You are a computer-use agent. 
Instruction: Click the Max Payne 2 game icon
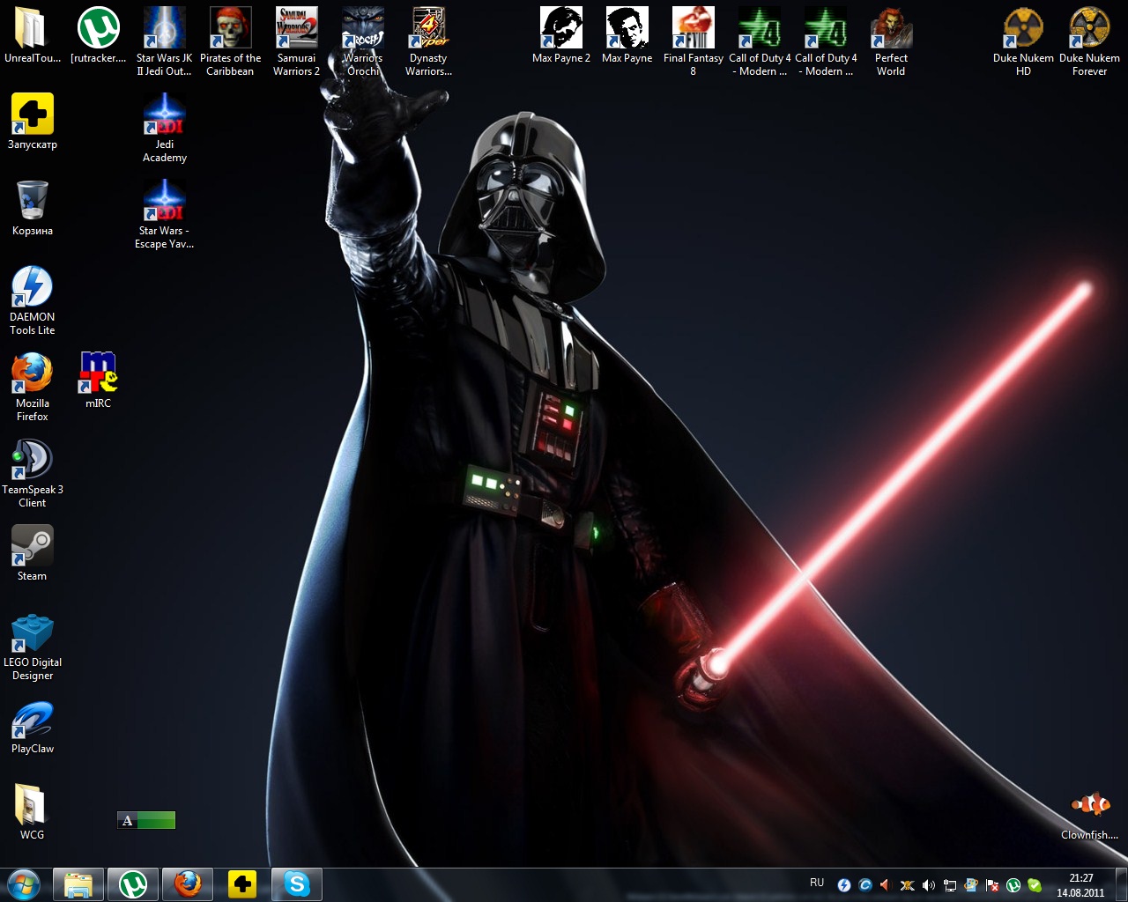coord(561,29)
